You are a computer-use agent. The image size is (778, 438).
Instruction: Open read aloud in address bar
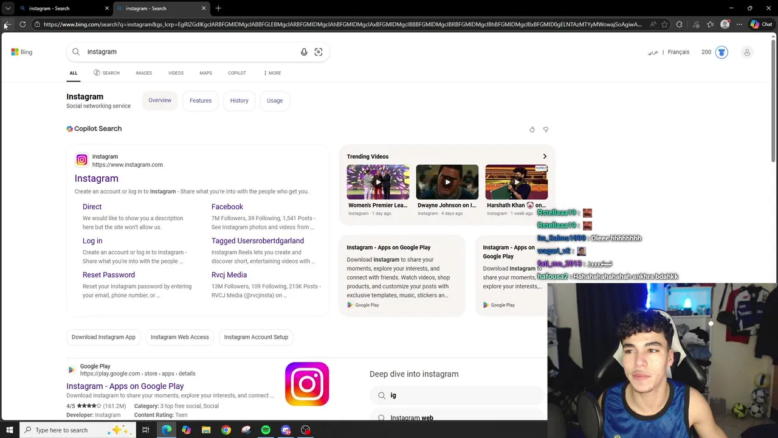click(x=653, y=24)
